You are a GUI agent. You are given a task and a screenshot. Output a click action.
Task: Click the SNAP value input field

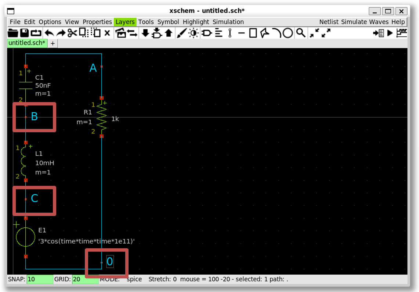[x=40, y=279]
